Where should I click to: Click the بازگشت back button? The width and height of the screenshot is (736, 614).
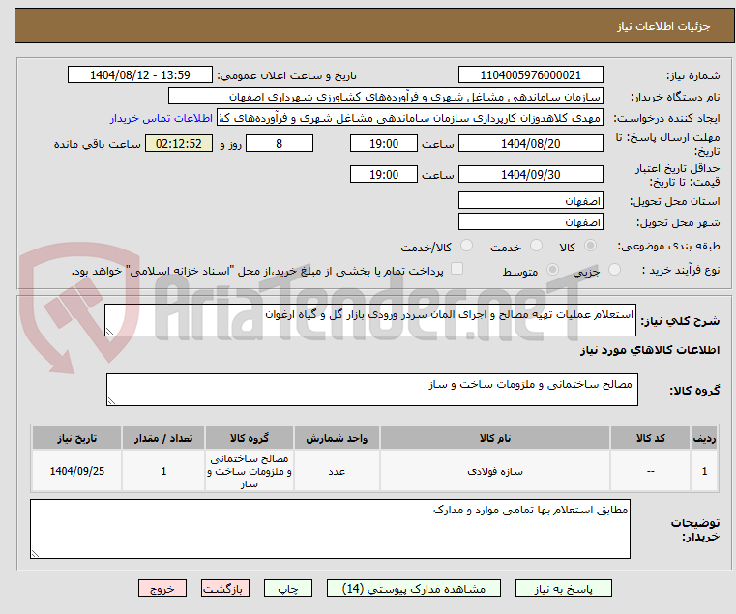point(224,588)
